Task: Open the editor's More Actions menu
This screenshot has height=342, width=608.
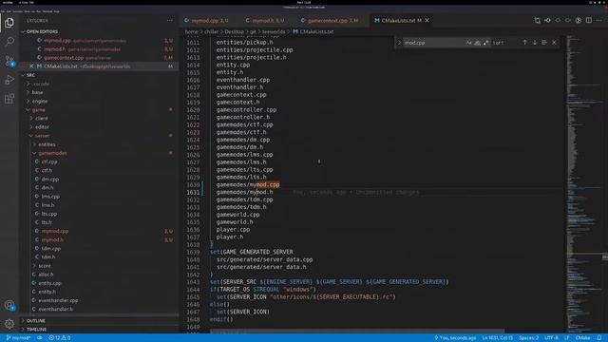Action: pos(599,21)
